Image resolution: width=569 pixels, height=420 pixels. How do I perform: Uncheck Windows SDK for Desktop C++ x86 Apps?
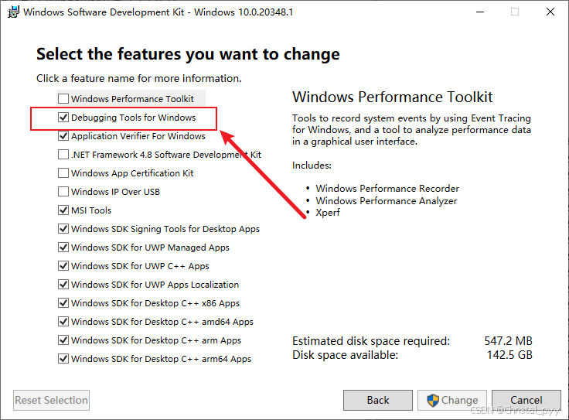point(63,303)
